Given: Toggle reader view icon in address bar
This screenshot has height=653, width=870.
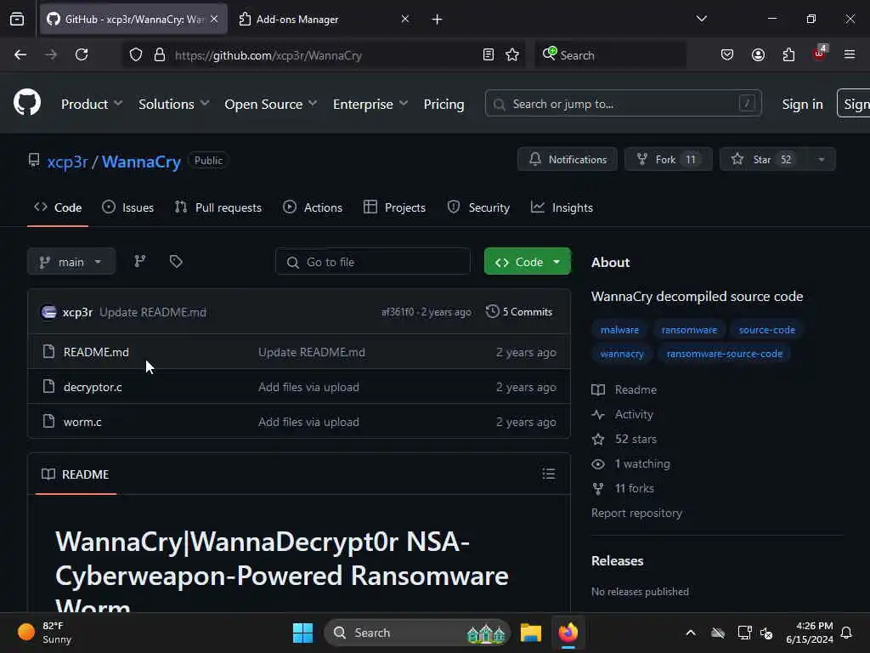Looking at the screenshot, I should coord(489,55).
